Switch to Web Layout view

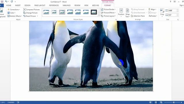point(161,102)
